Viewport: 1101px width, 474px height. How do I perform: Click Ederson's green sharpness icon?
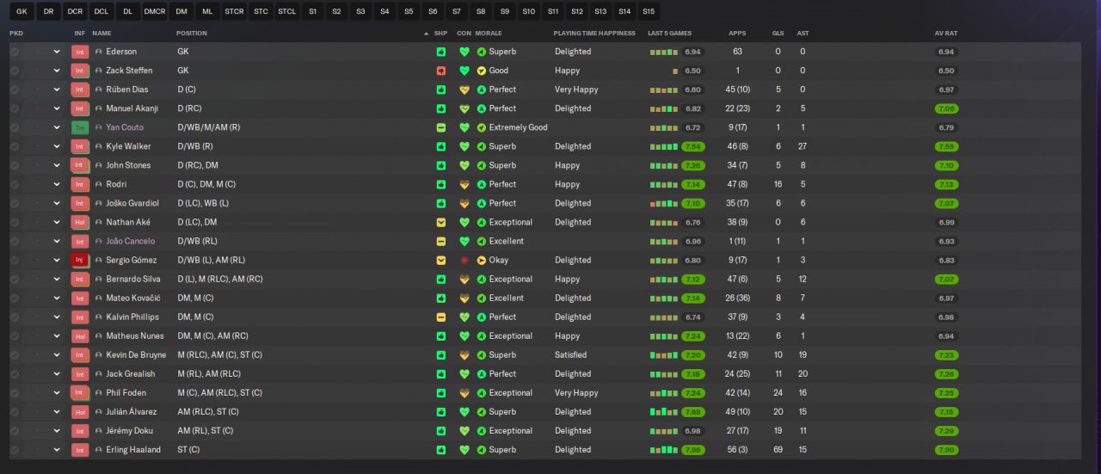[441, 52]
